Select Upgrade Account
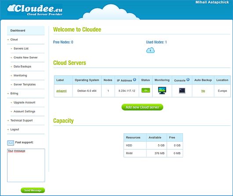 25,103
